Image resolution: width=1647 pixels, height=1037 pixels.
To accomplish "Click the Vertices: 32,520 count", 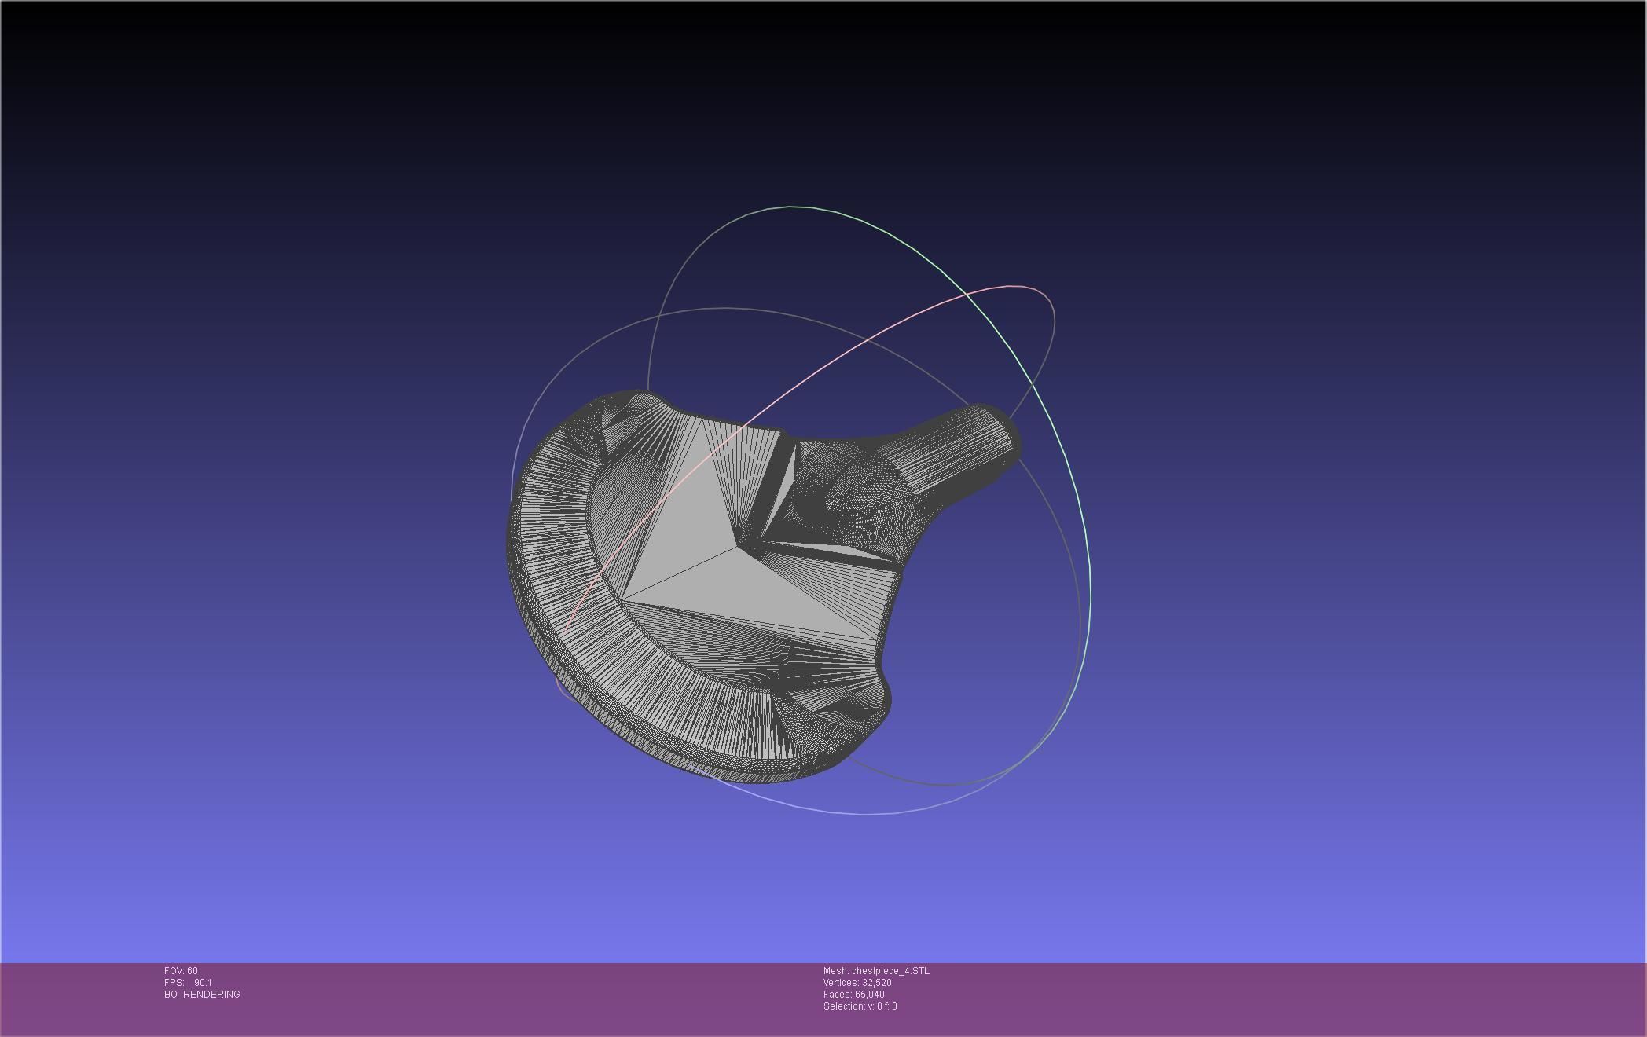I will pos(857,983).
